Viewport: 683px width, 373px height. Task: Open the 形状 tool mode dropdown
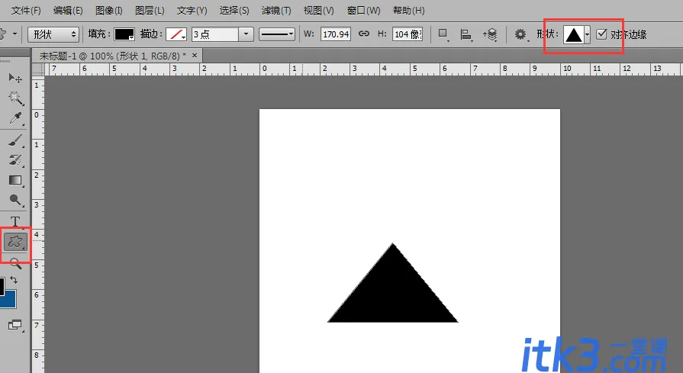(x=53, y=34)
